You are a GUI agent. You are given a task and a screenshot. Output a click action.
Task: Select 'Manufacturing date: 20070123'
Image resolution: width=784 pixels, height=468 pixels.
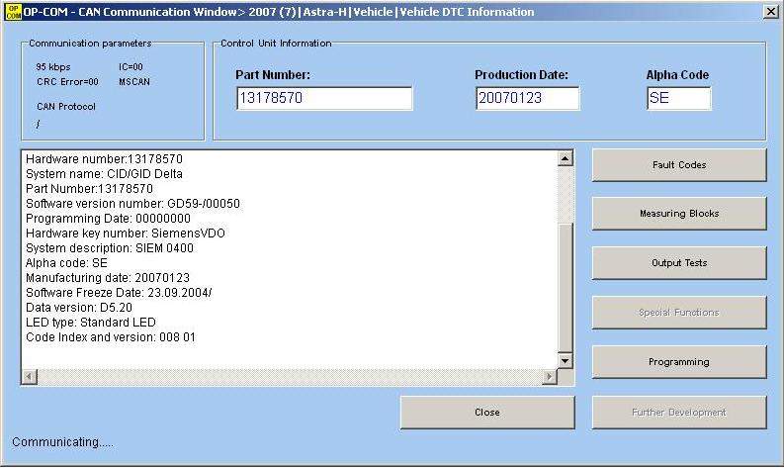[x=108, y=278]
